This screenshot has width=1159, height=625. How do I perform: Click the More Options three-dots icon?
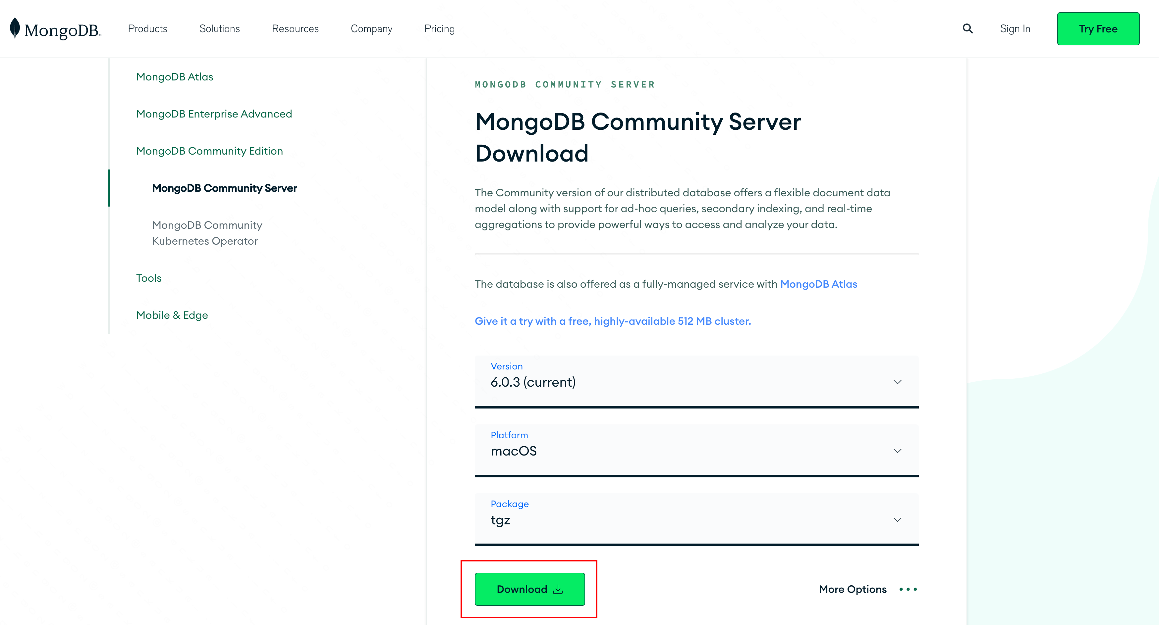[x=908, y=589]
